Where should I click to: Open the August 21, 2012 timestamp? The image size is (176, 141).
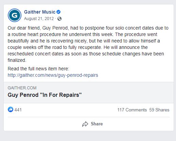coord(39,19)
